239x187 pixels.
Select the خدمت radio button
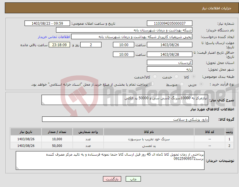point(176,77)
